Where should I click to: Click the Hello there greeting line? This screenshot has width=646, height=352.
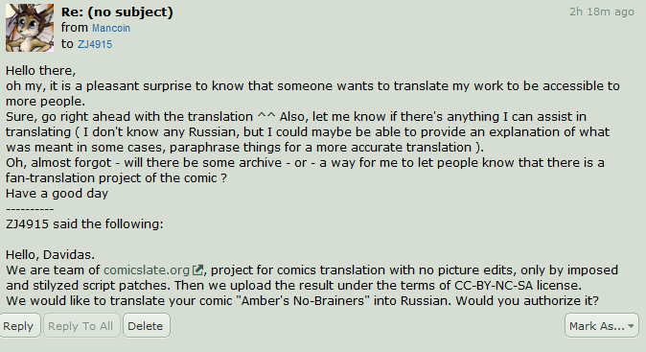point(41,70)
